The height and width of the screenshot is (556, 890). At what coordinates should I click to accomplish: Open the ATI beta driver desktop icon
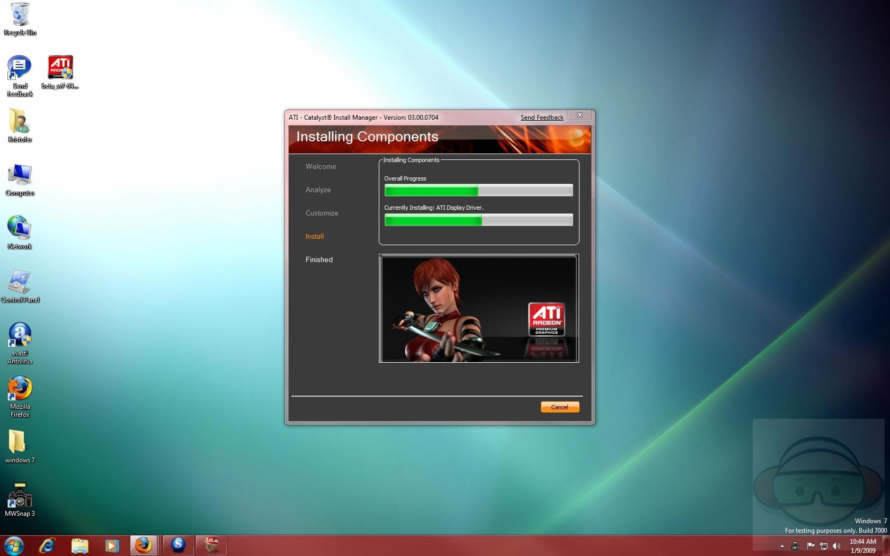pos(60,69)
